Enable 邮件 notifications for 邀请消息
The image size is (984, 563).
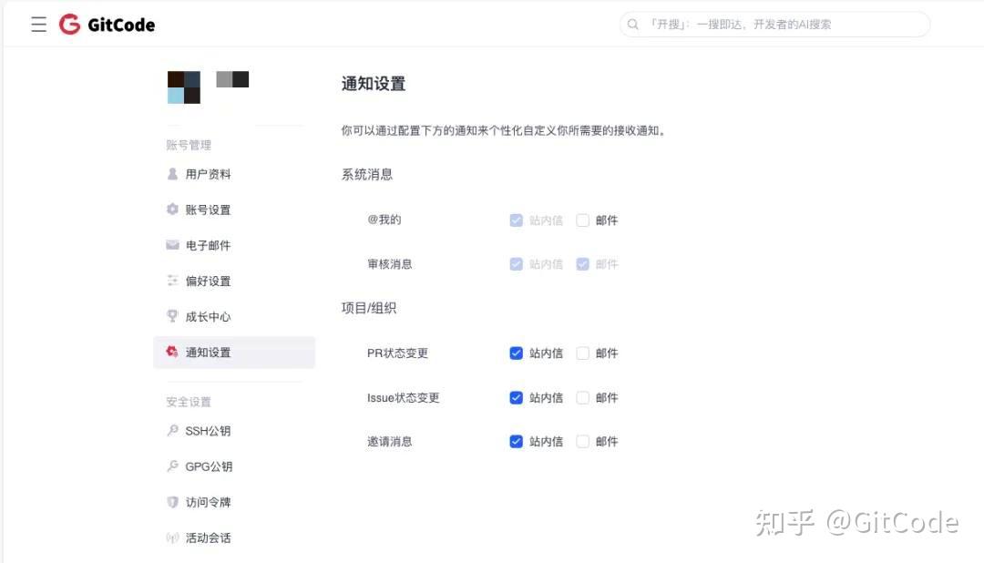pos(584,441)
